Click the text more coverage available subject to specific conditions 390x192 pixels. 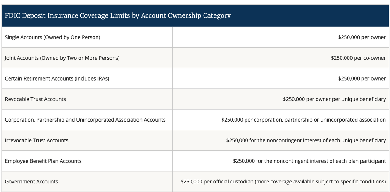coord(321,182)
